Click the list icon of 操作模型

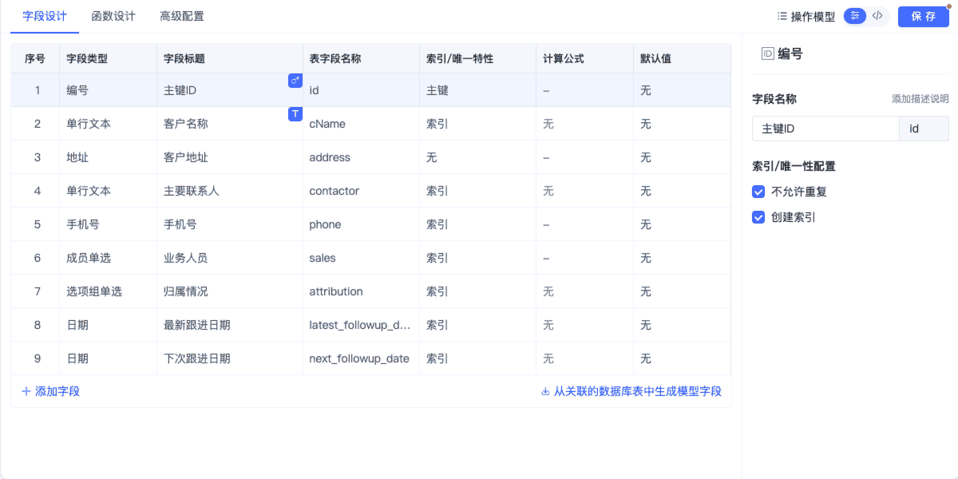click(782, 16)
